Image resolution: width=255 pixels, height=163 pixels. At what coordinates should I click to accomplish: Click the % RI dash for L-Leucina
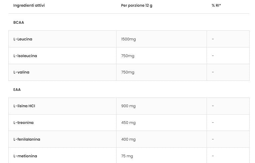[213, 39]
